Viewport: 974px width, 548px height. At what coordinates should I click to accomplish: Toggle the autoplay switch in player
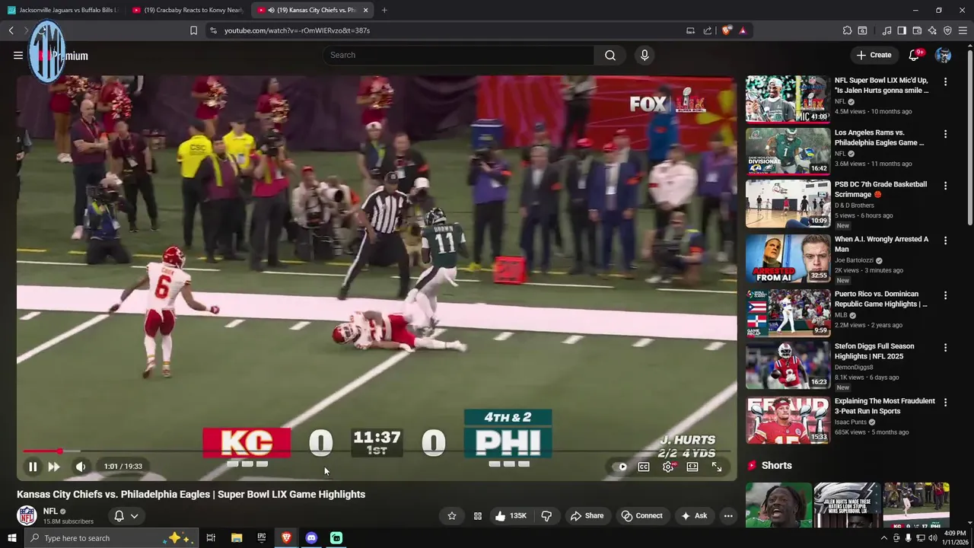pos(621,467)
